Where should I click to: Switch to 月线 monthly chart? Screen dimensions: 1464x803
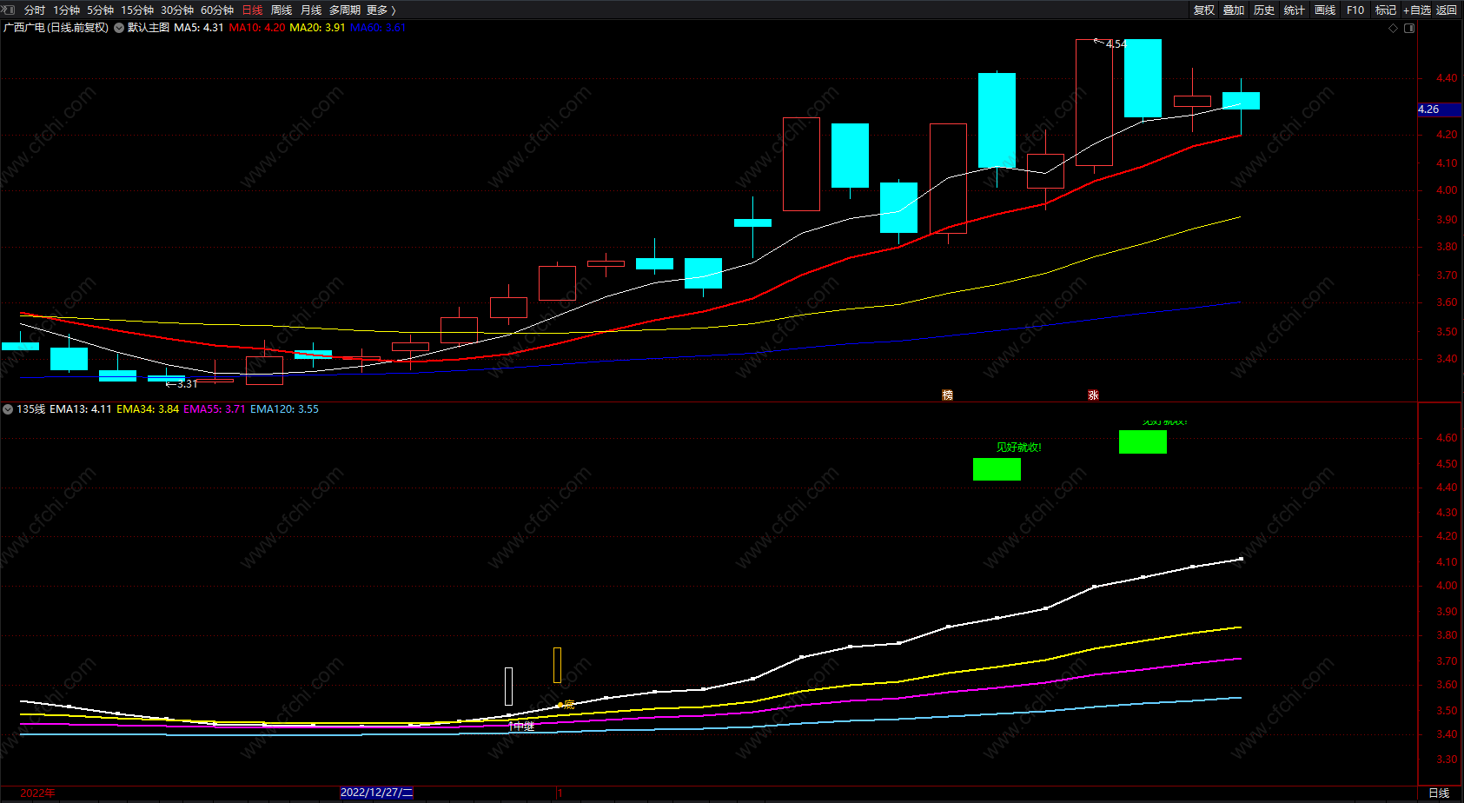tap(311, 10)
